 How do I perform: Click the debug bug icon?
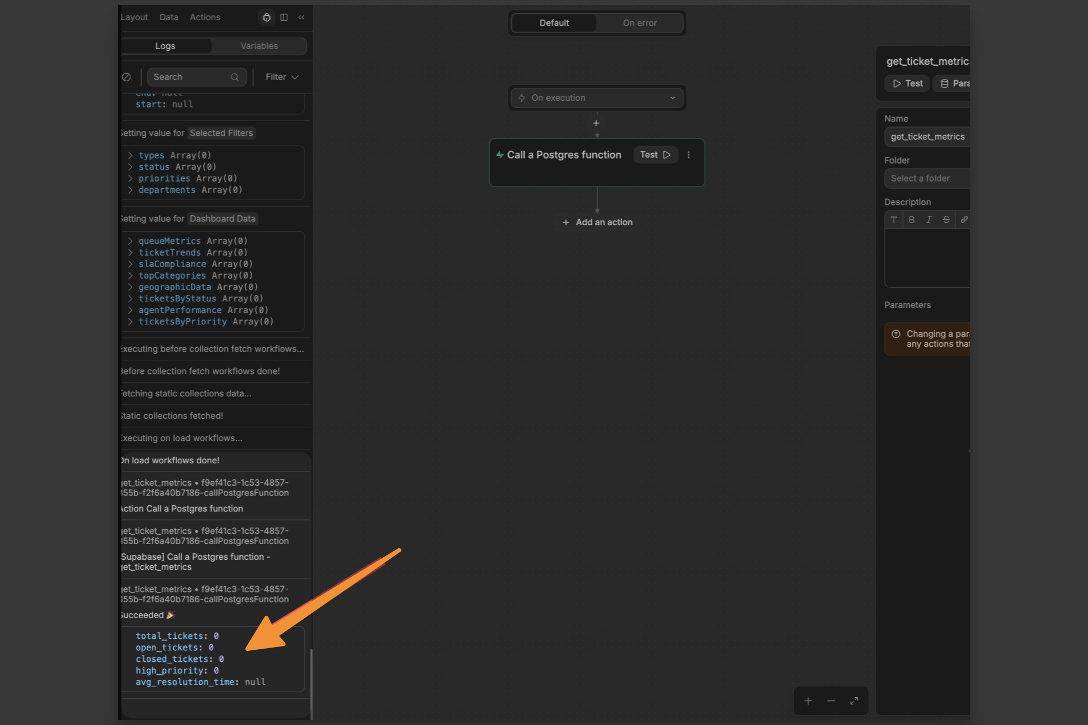tap(267, 17)
